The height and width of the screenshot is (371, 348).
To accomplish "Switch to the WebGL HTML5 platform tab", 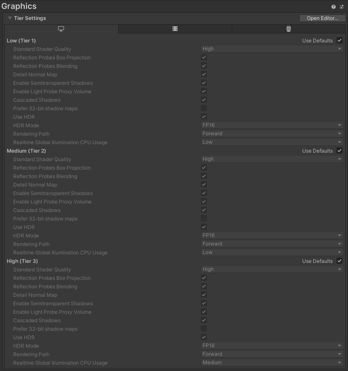I will click(289, 29).
